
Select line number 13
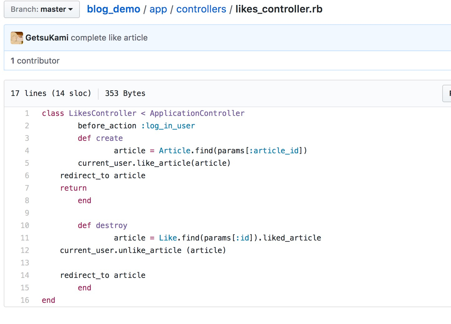[25, 263]
